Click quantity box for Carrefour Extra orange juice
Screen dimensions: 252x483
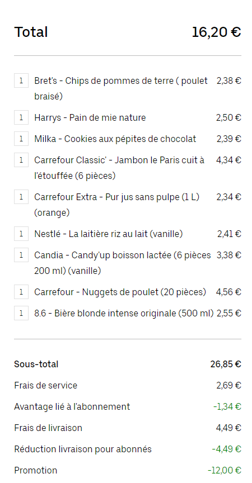21,197
